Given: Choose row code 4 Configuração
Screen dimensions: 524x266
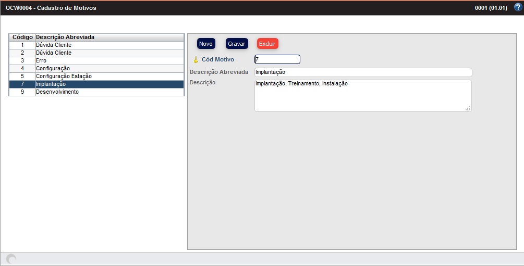Looking at the screenshot, I should 96,69.
